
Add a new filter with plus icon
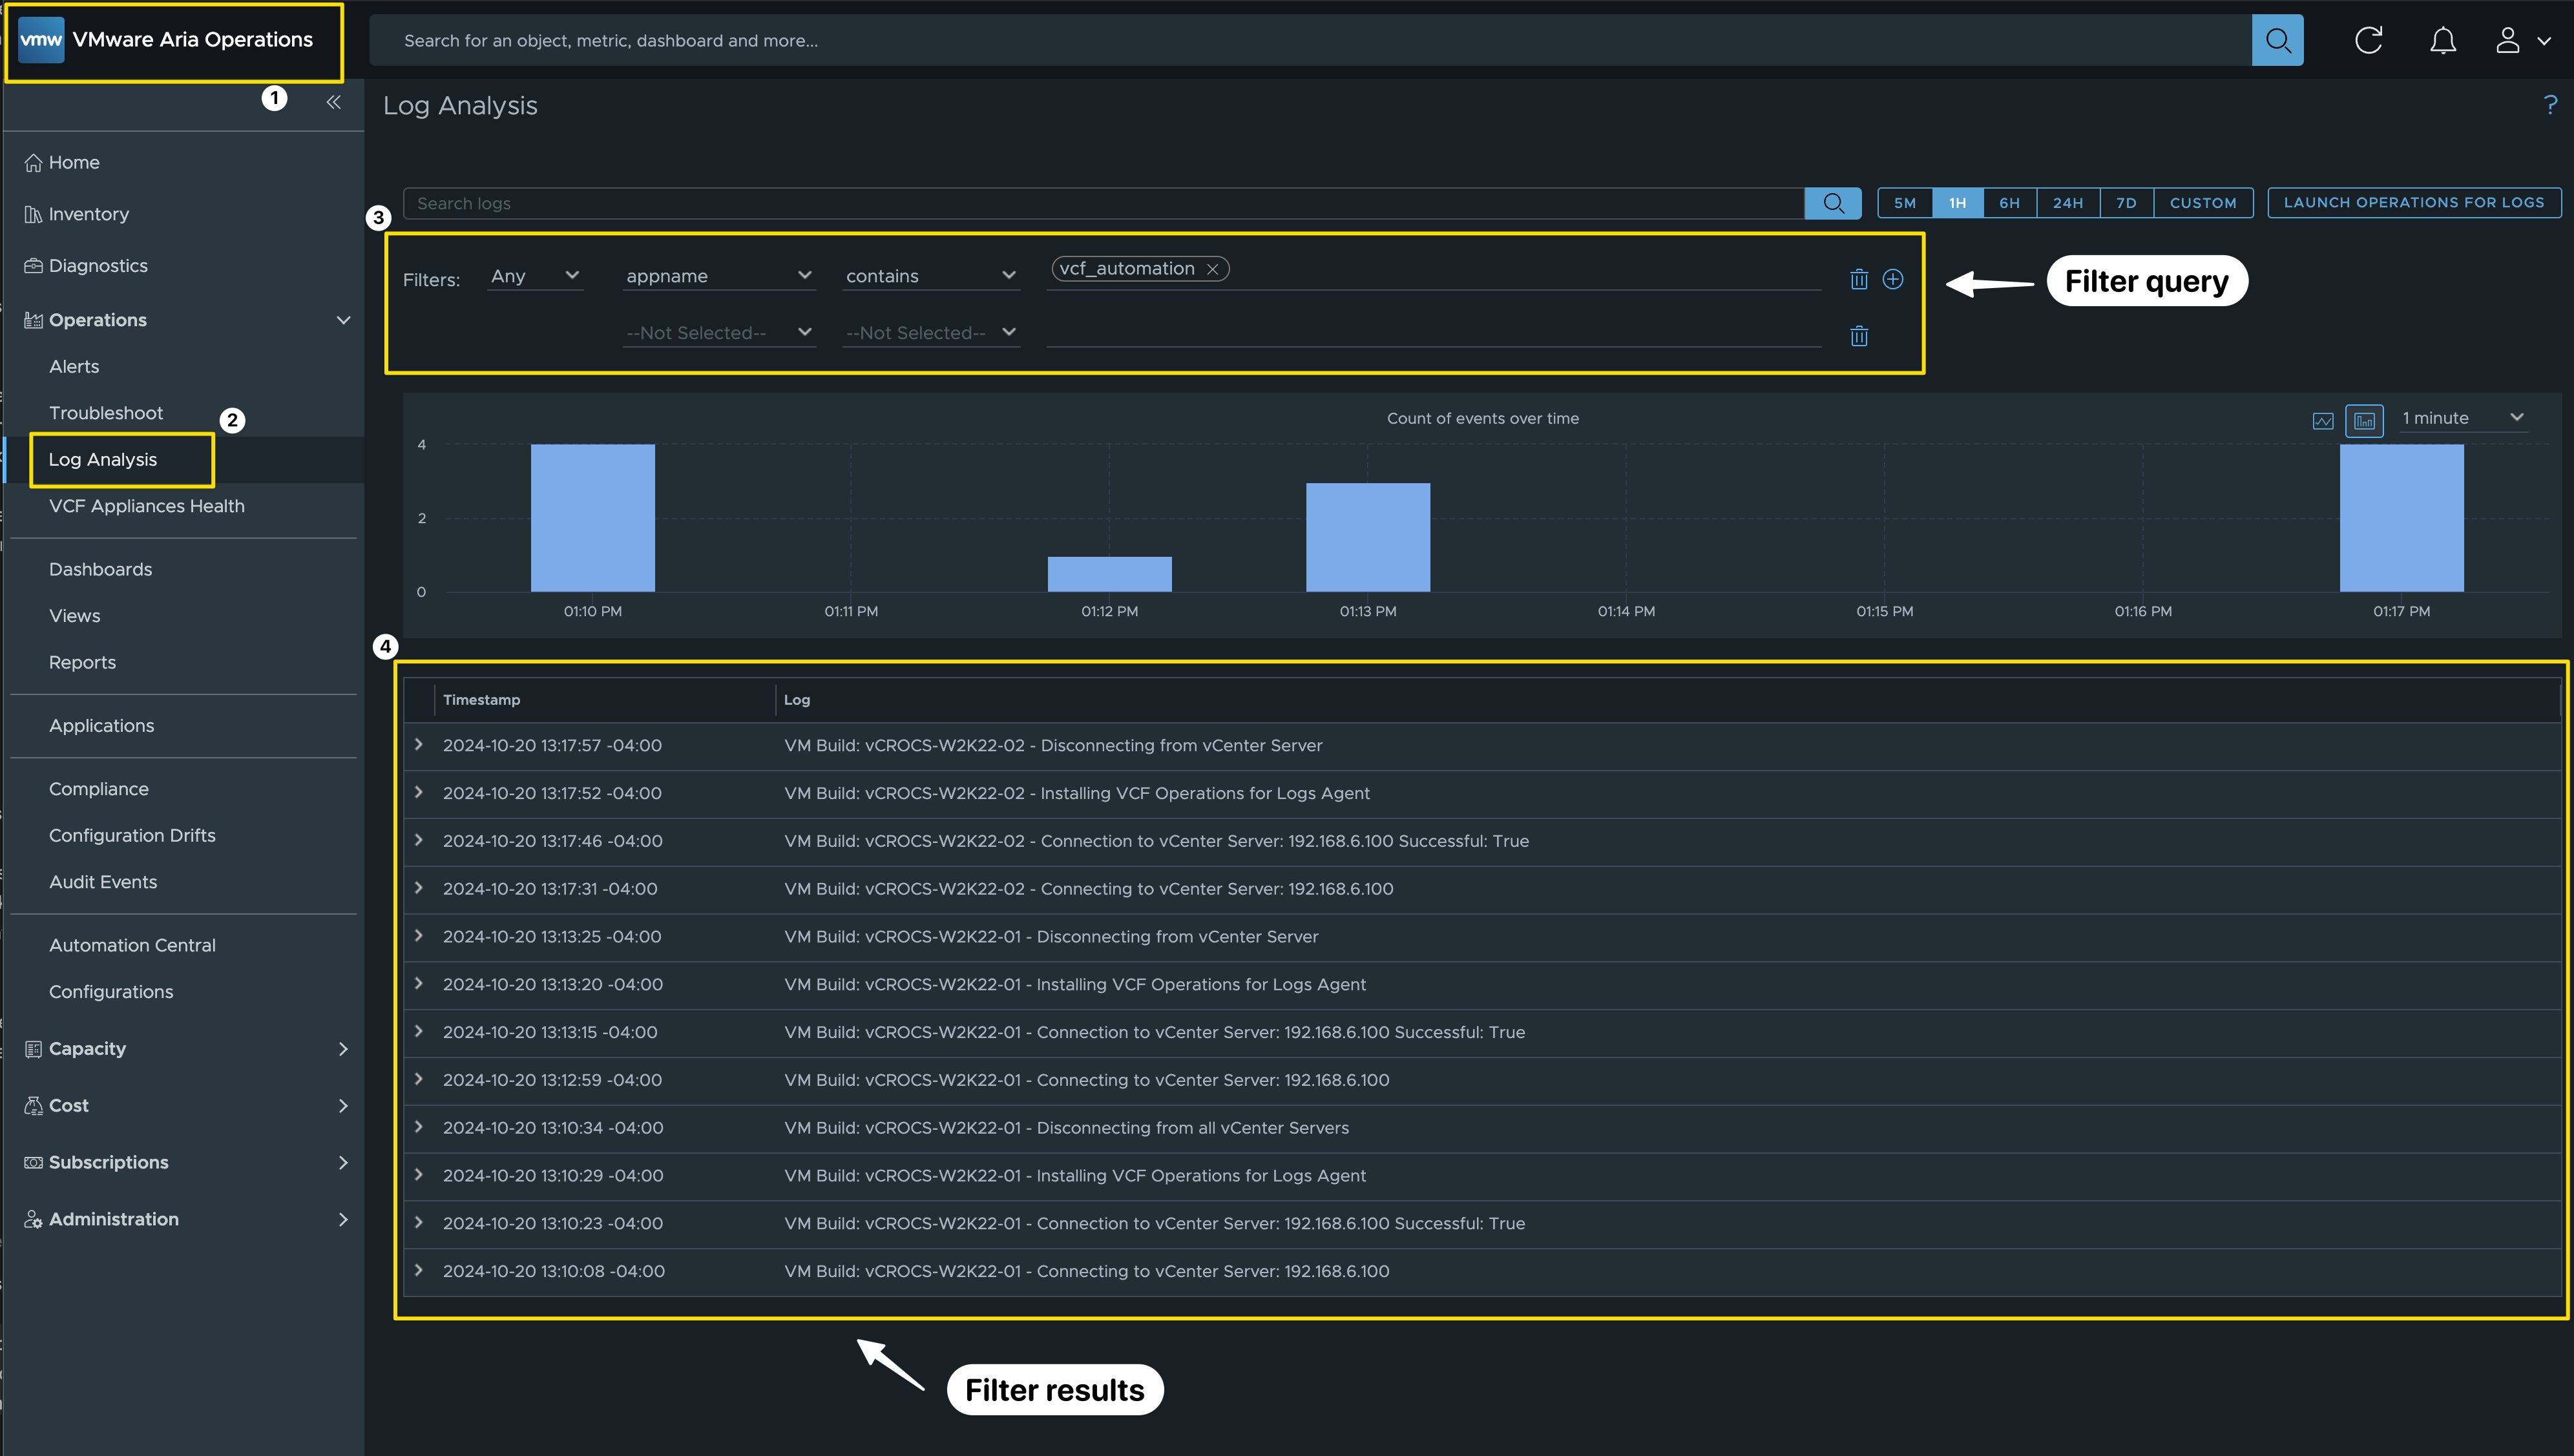[1892, 279]
